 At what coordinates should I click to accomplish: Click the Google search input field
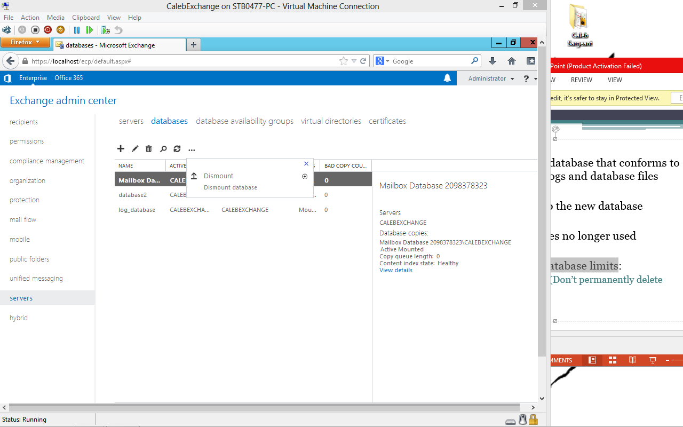coord(431,61)
